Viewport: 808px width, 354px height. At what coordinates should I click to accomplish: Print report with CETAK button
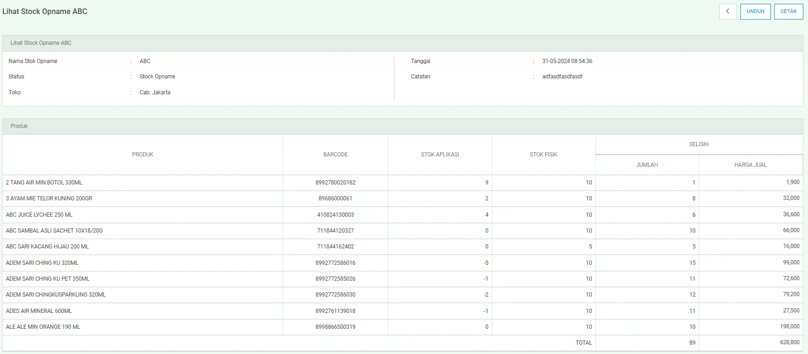pos(788,11)
